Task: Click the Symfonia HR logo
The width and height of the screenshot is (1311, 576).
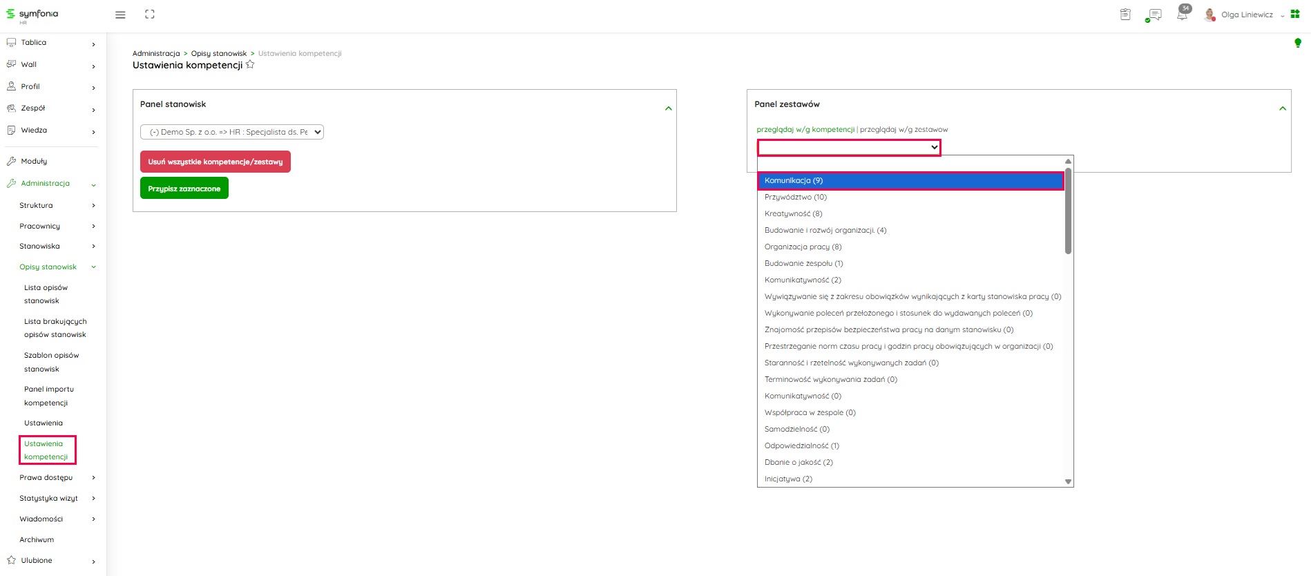Action: pyautogui.click(x=32, y=15)
